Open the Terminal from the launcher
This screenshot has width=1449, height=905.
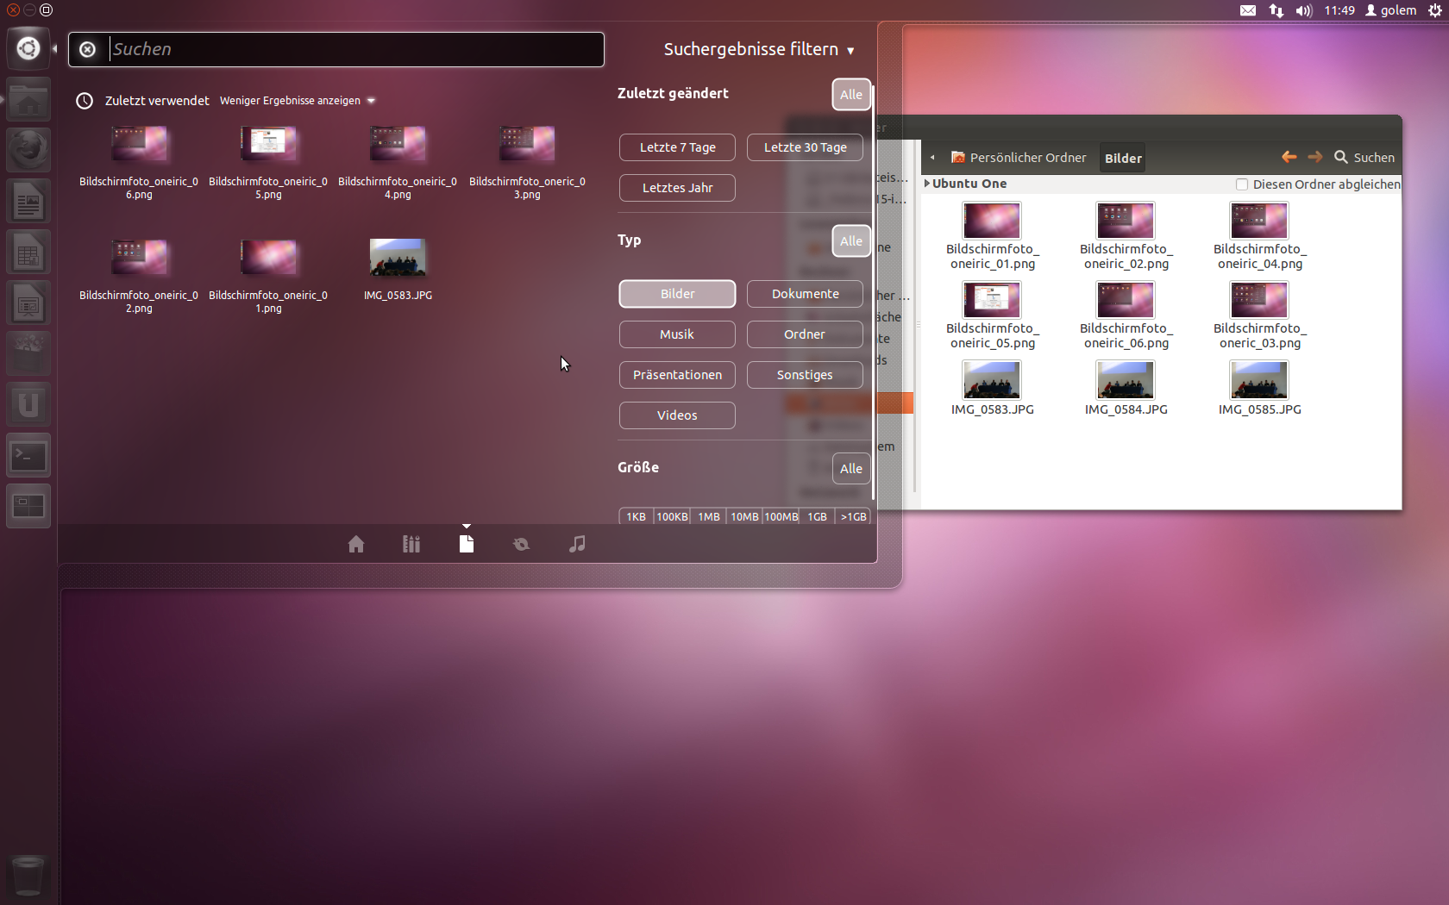pyautogui.click(x=28, y=455)
